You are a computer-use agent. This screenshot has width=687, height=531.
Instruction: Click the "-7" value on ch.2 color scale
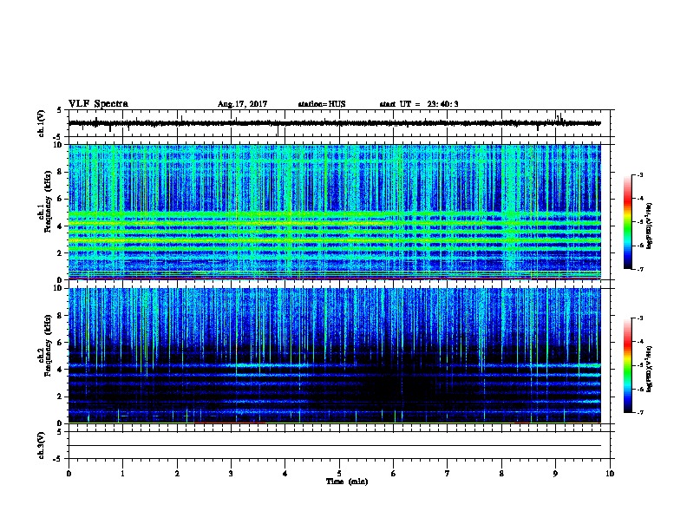point(639,412)
